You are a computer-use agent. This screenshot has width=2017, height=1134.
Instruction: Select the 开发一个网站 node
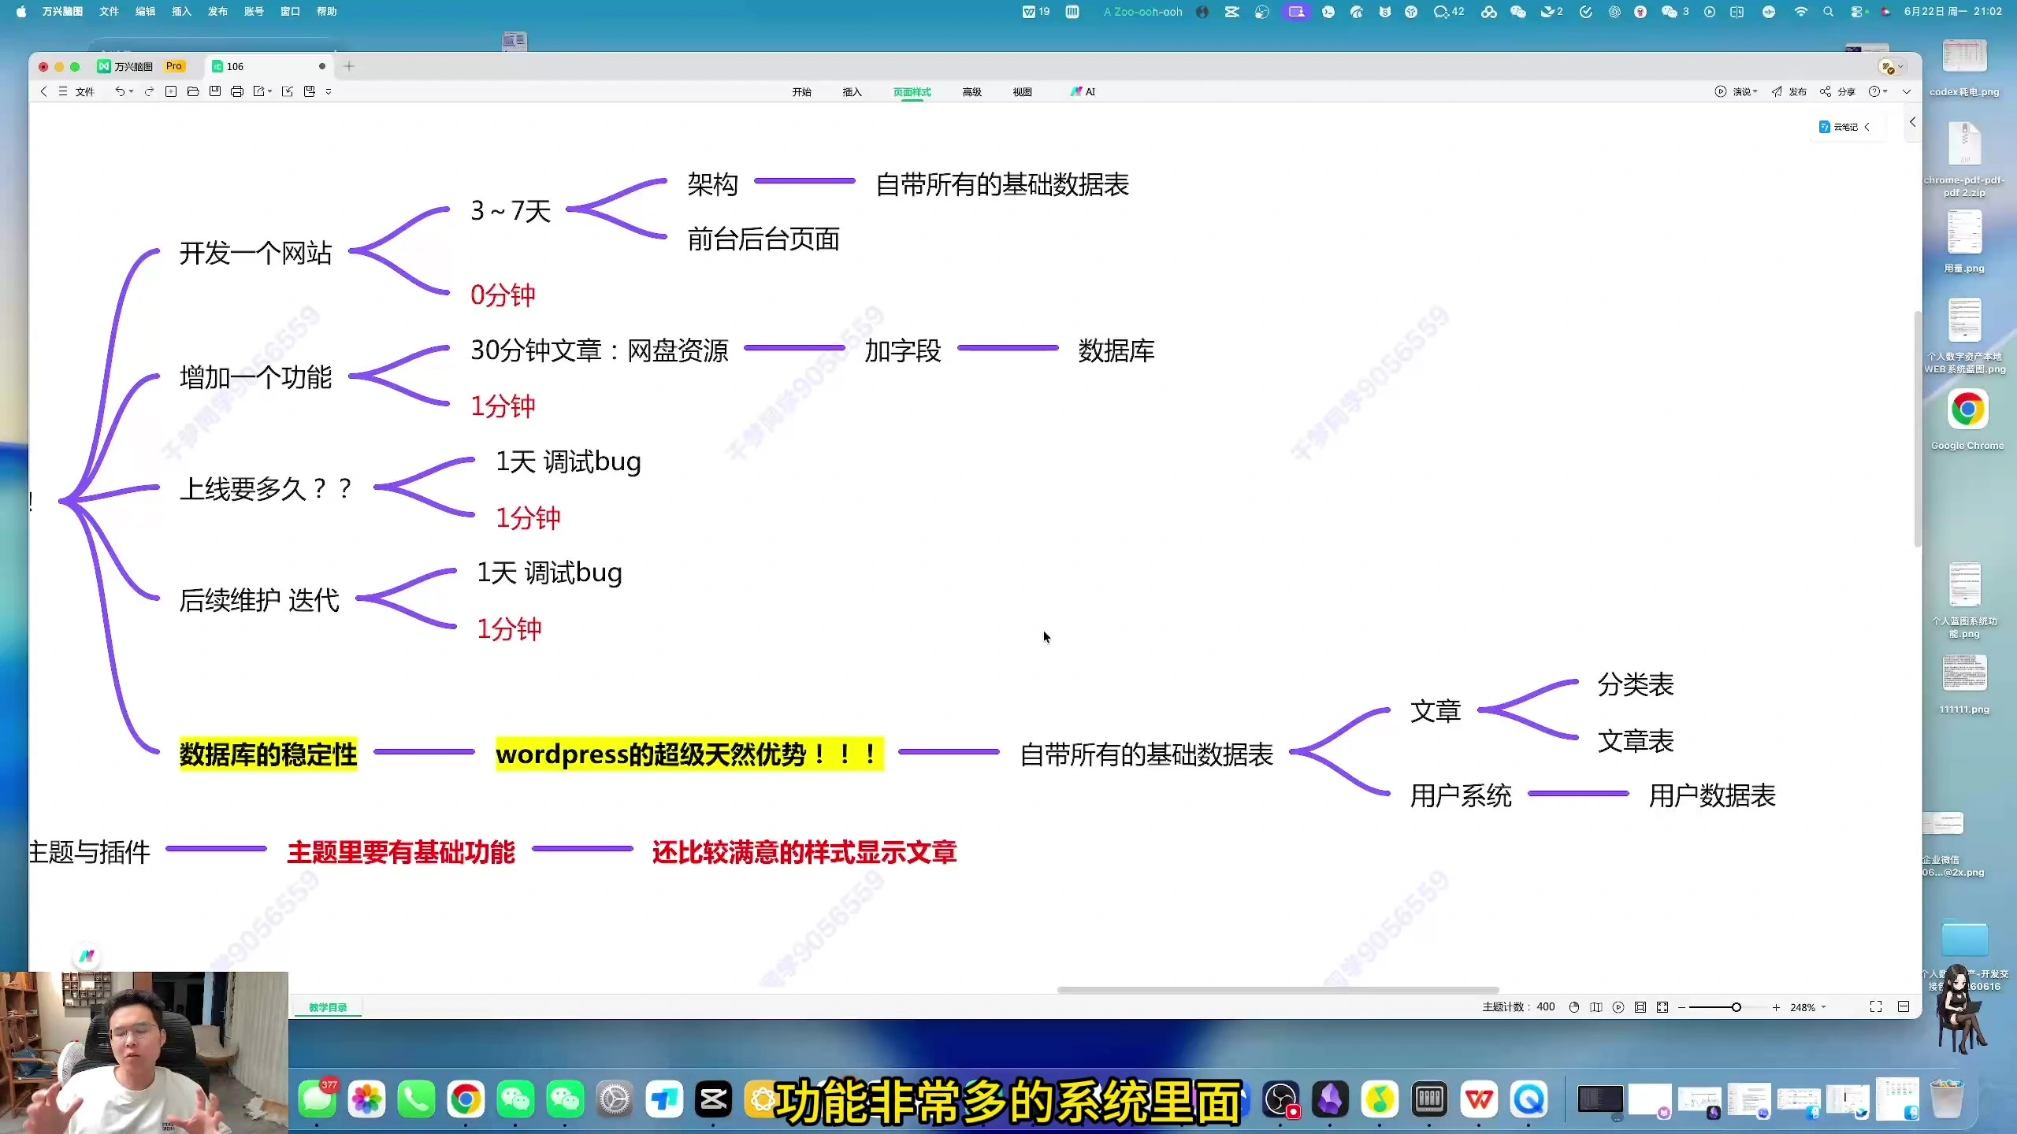point(255,253)
